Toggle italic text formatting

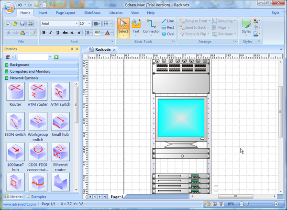[x=50, y=33]
